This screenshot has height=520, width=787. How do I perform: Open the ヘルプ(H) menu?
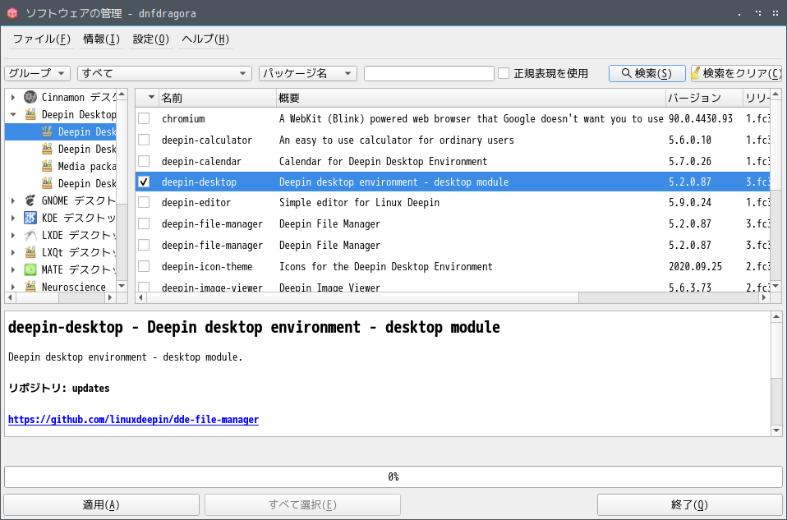(x=205, y=39)
